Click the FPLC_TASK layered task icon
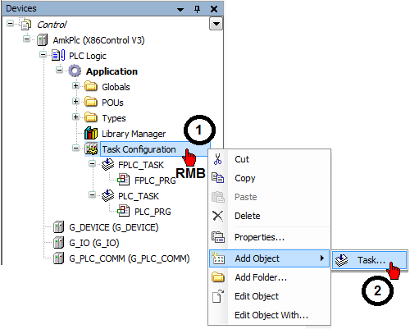410x329 pixels. [107, 165]
